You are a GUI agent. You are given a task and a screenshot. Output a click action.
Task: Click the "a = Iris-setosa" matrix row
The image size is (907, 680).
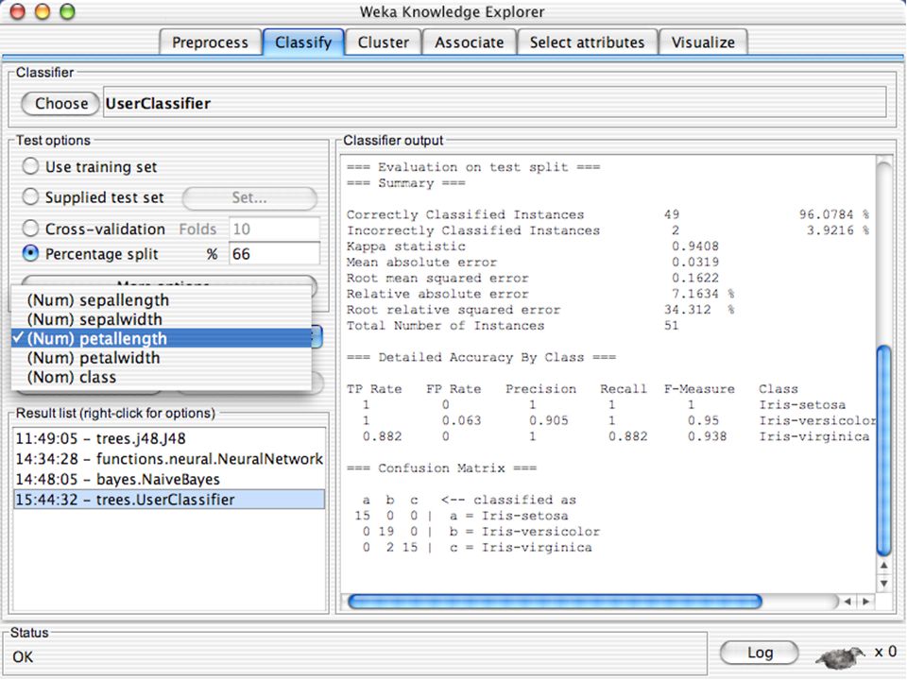click(462, 516)
